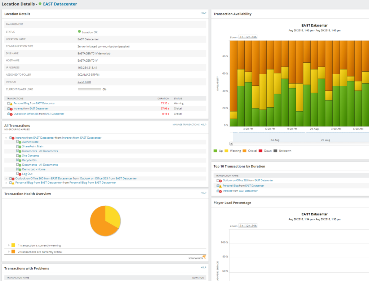Click the Current Player Load progress bar

click(89, 89)
